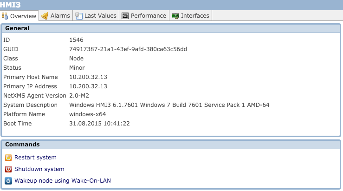Switch to the Alarms tab
343x191 pixels.
pos(56,16)
